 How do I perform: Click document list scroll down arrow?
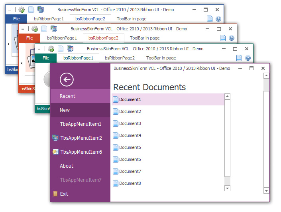(x=227, y=188)
